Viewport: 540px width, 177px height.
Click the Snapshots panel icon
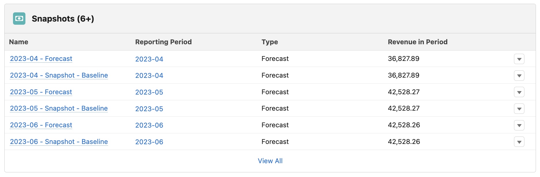pyautogui.click(x=19, y=18)
